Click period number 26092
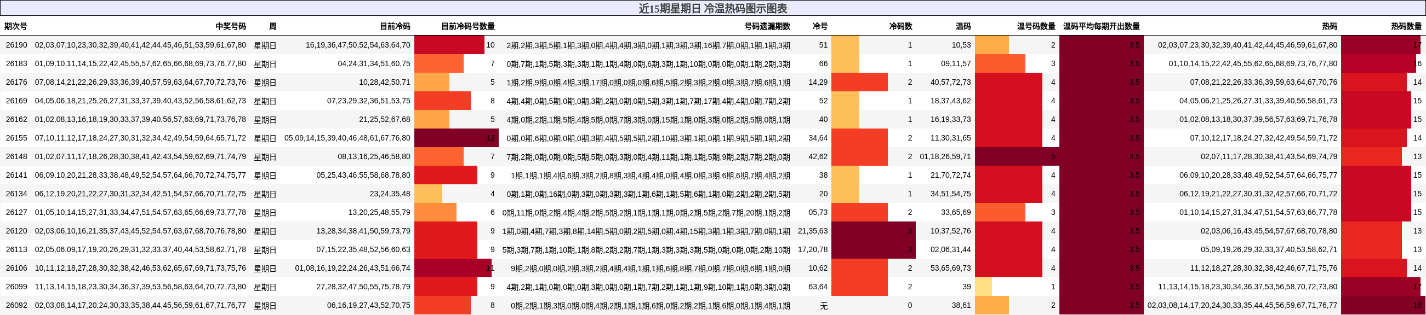 point(16,306)
